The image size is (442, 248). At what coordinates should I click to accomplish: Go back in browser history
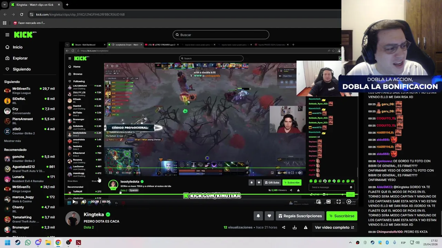5,14
